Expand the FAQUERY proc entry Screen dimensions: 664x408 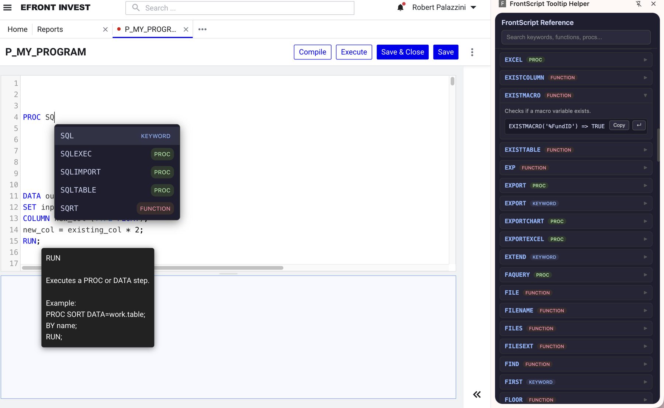point(575,275)
